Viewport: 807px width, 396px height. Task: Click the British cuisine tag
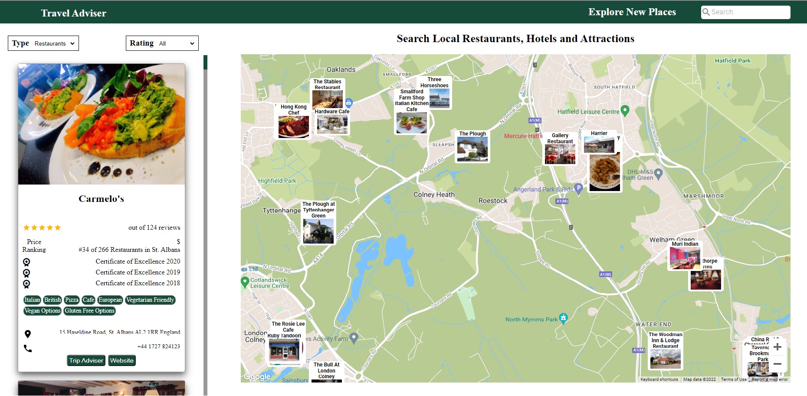point(52,300)
